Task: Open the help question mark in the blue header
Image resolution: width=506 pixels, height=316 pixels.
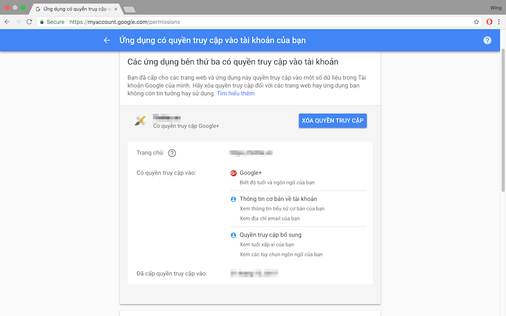Action: click(487, 41)
